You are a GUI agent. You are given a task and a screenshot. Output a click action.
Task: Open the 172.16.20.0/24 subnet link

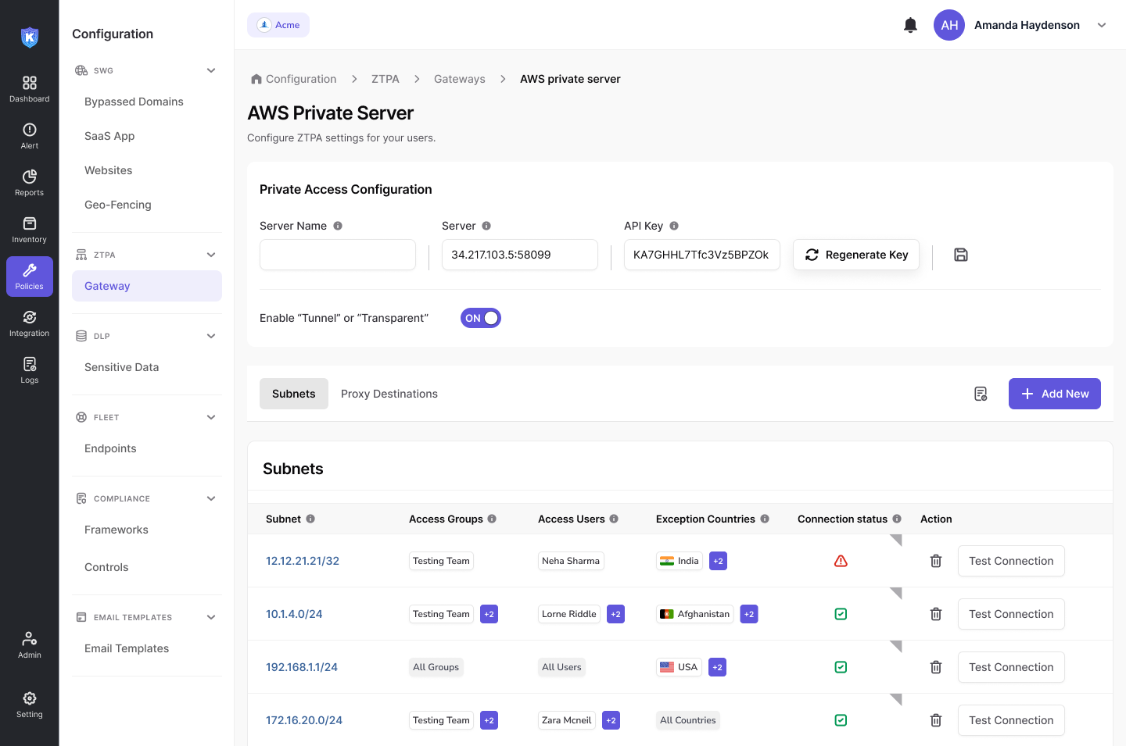click(x=304, y=720)
